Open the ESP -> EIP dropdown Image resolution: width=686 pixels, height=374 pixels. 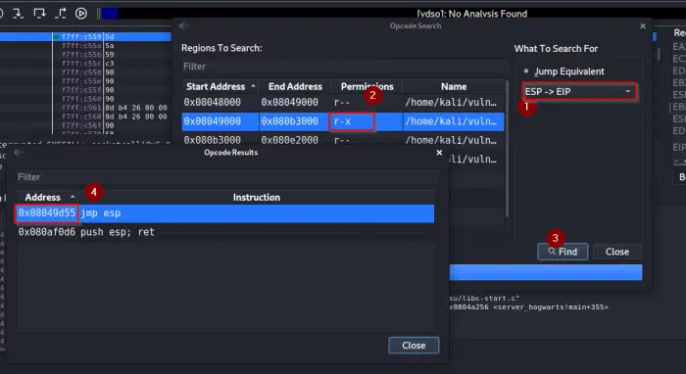pos(579,91)
